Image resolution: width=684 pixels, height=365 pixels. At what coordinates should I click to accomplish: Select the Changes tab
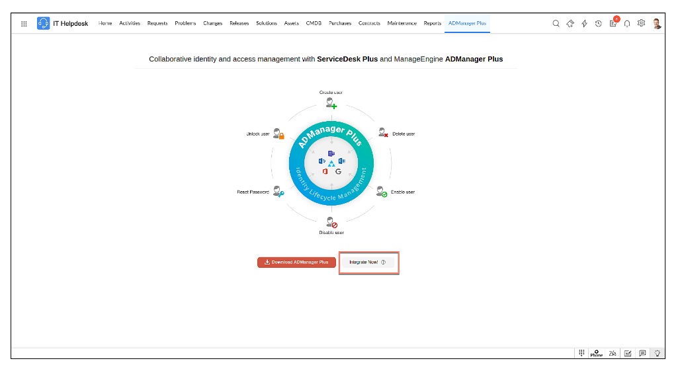tap(213, 23)
